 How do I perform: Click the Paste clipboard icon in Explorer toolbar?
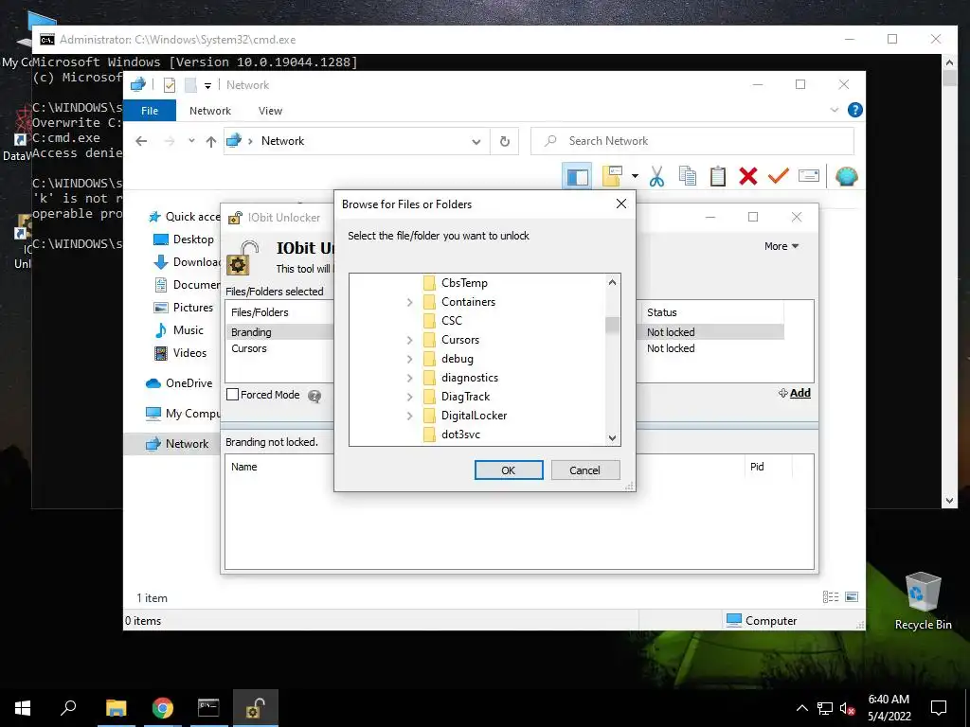tap(718, 177)
